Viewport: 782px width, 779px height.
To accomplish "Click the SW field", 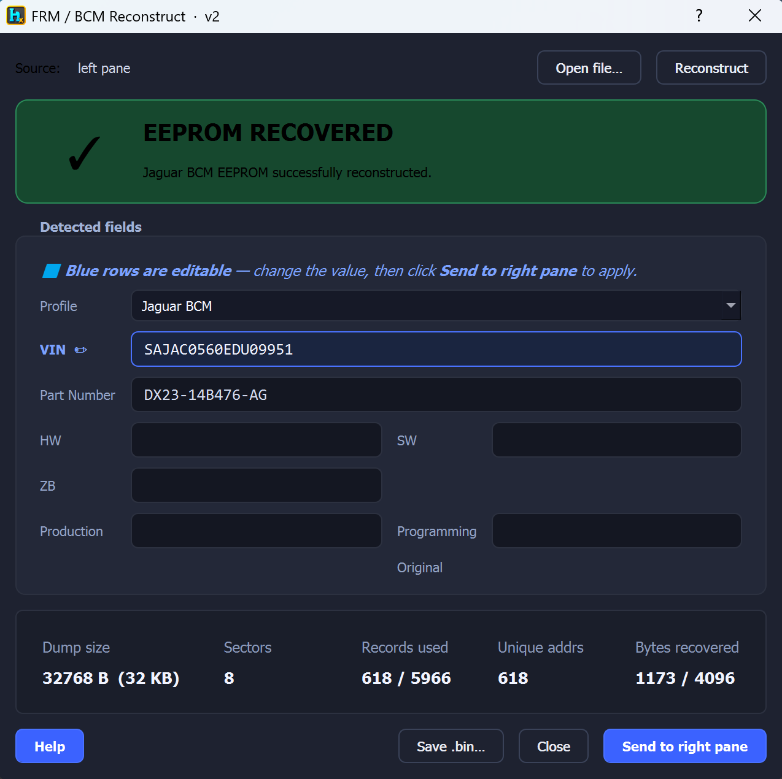I will click(x=617, y=440).
